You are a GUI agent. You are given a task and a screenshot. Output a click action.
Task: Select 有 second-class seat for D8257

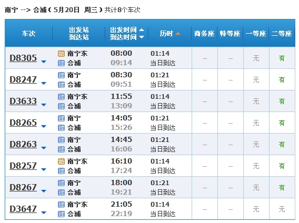coord(282,166)
